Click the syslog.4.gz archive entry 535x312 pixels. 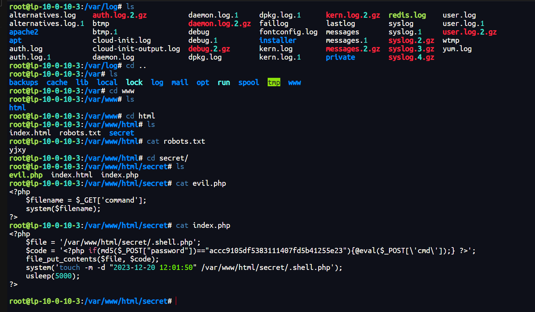click(x=412, y=57)
